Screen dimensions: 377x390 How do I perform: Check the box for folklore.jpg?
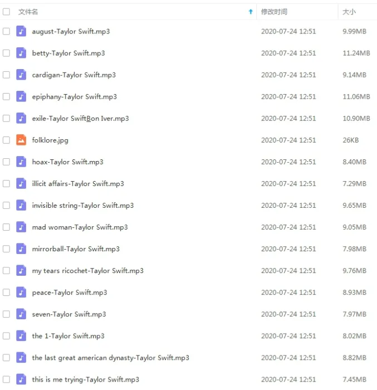[7, 140]
